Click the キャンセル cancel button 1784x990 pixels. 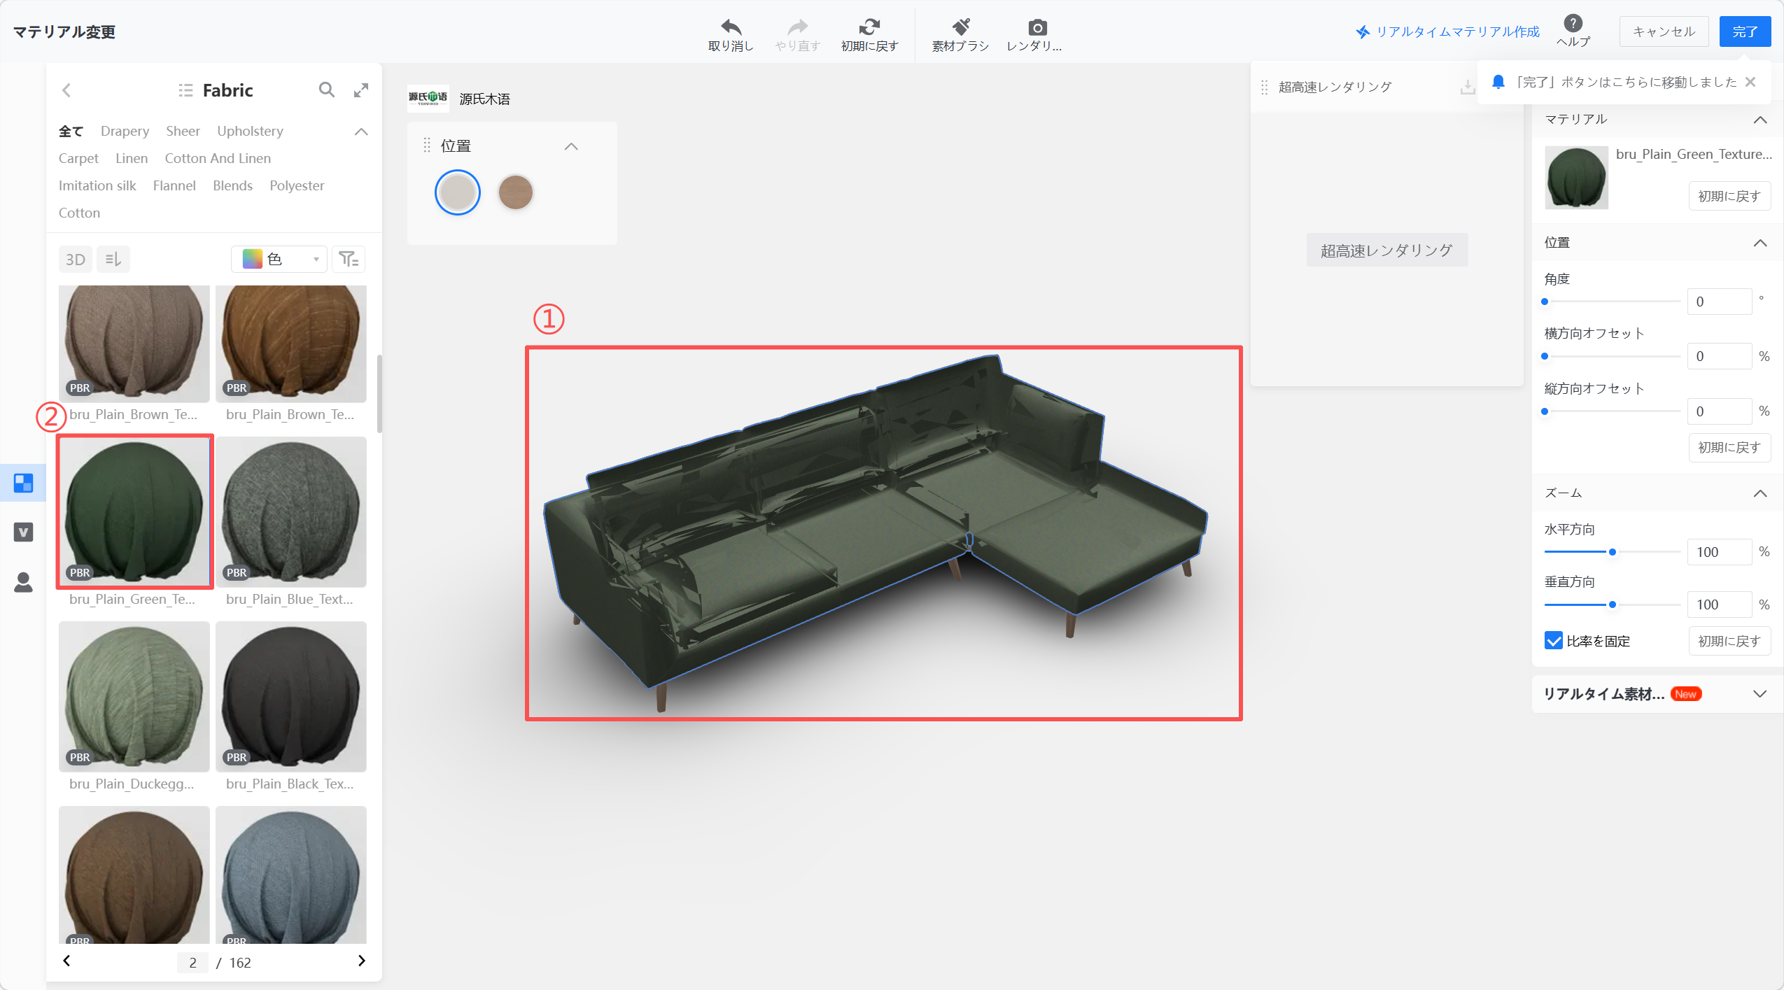[1664, 31]
